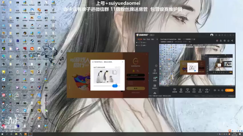Screen dimensions: 243x136
Task: Open streaming settings gear icon
Action: coord(222,90)
